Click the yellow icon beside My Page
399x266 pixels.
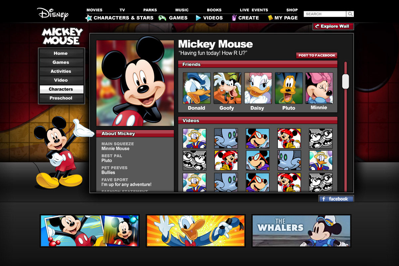(270, 18)
